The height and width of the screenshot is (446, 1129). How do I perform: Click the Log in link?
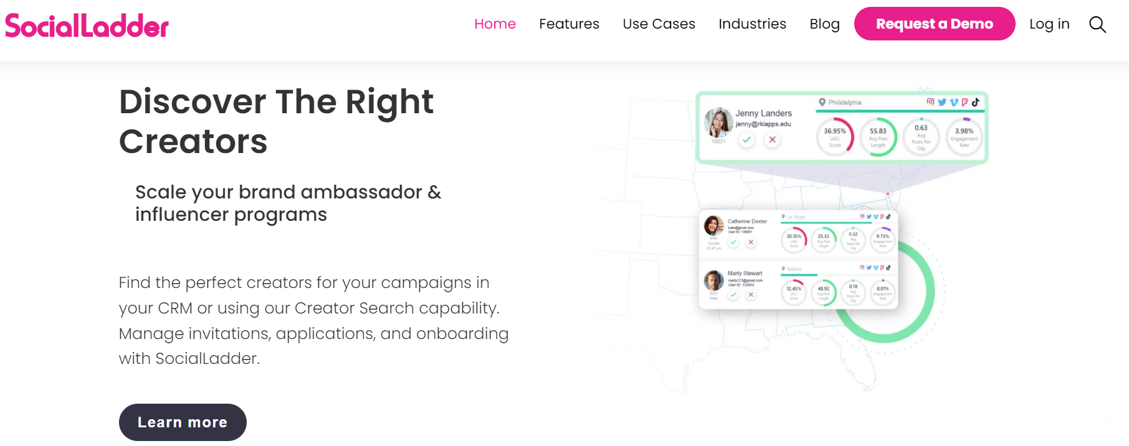pos(1049,24)
